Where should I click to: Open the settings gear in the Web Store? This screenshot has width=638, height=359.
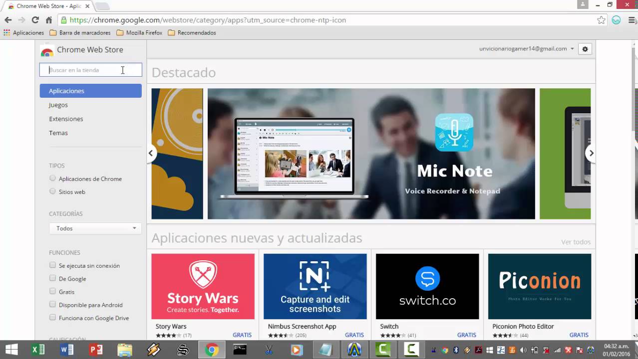point(585,49)
